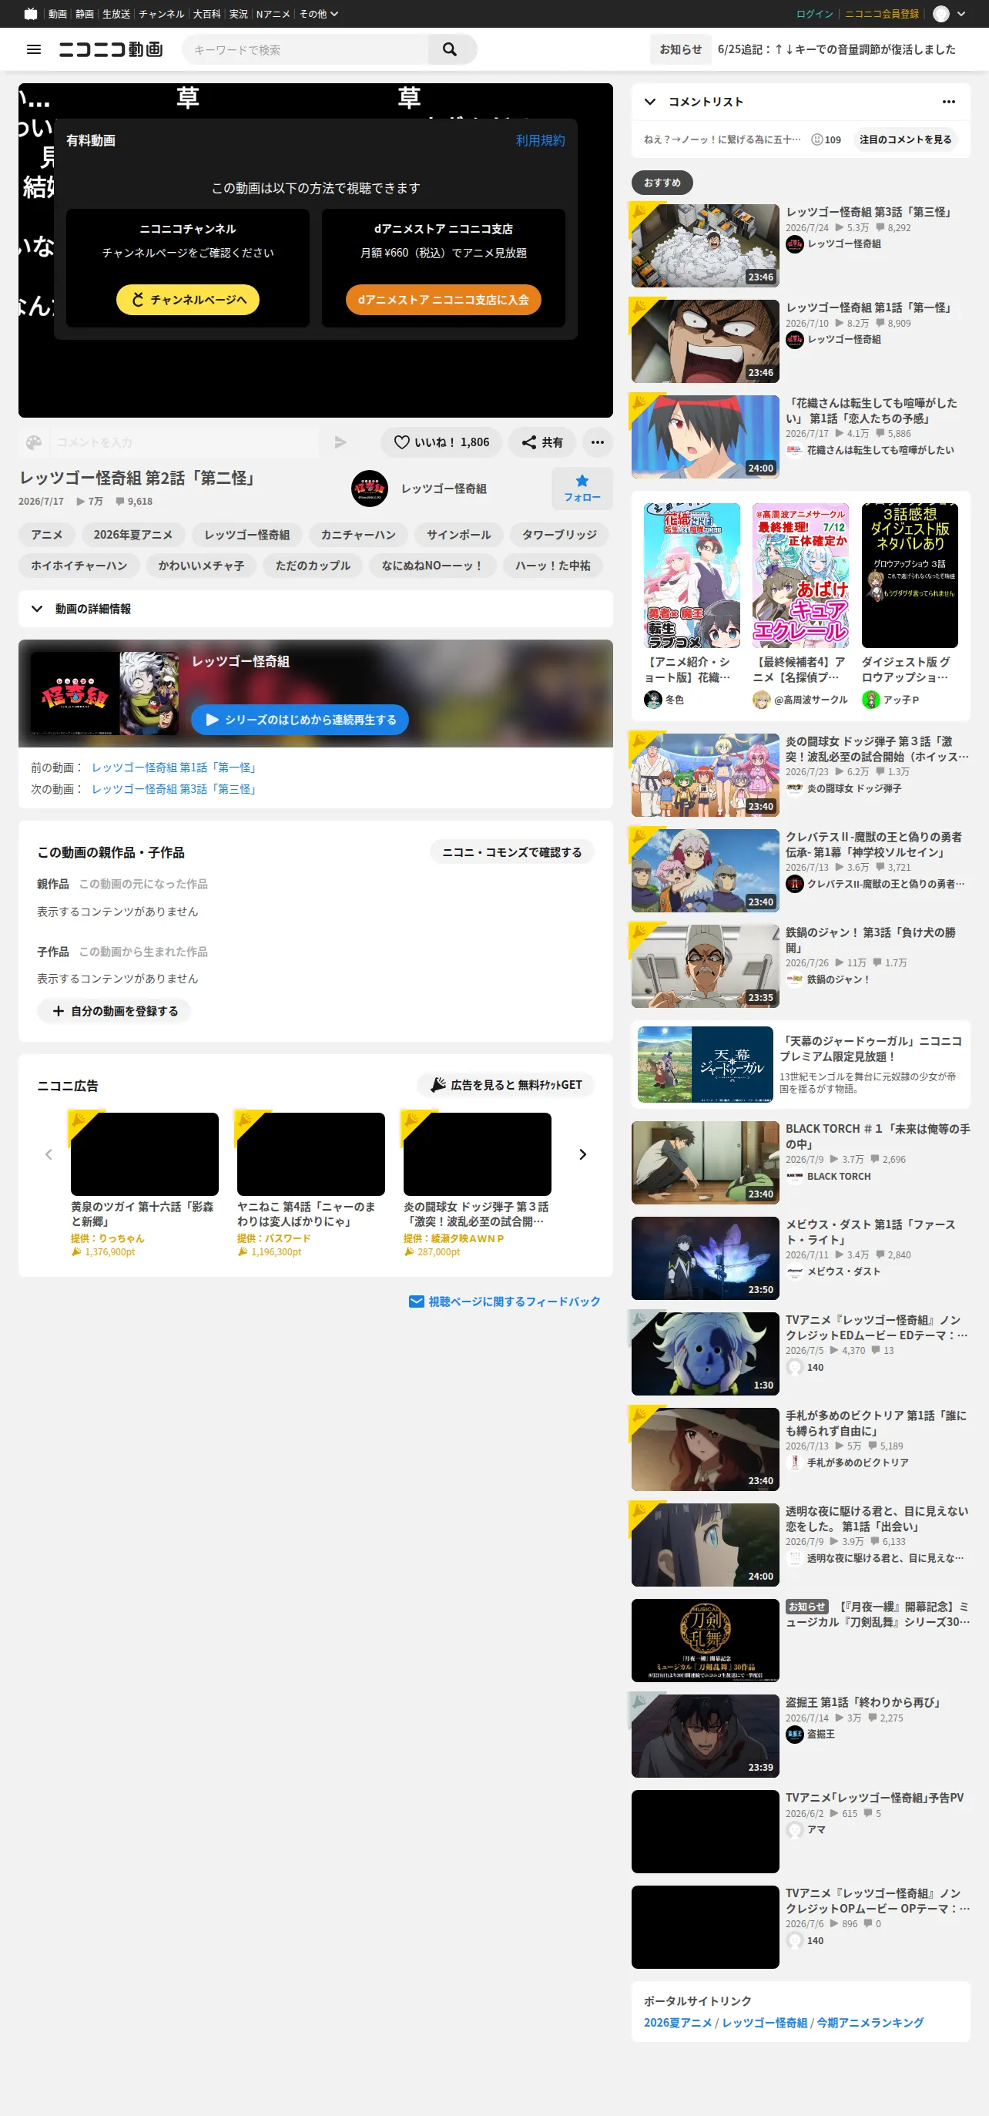Screen dimensions: 989x2116
Task: Select the おすすめ tab
Action: point(662,183)
